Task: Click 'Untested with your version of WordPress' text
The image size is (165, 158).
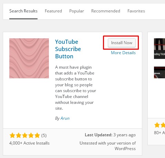Action: coord(108,146)
